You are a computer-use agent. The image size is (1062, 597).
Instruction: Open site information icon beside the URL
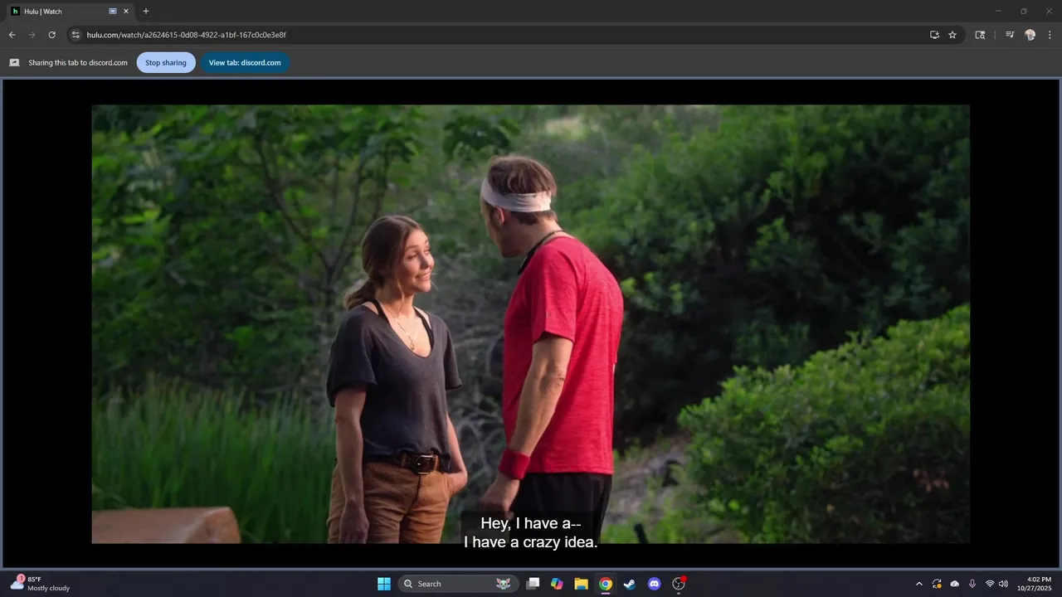(x=76, y=35)
